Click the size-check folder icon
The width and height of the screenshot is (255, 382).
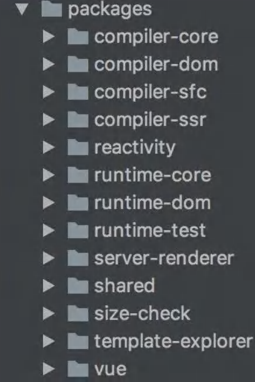click(78, 313)
